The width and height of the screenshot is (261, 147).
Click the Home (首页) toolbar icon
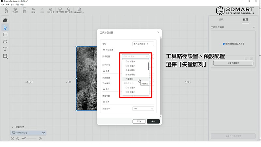(x=6, y=10)
